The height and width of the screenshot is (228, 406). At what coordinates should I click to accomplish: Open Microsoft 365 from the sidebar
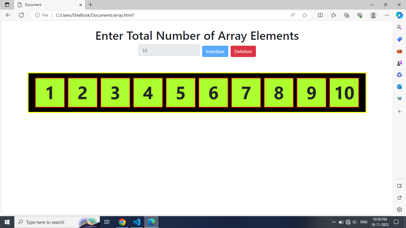click(399, 75)
